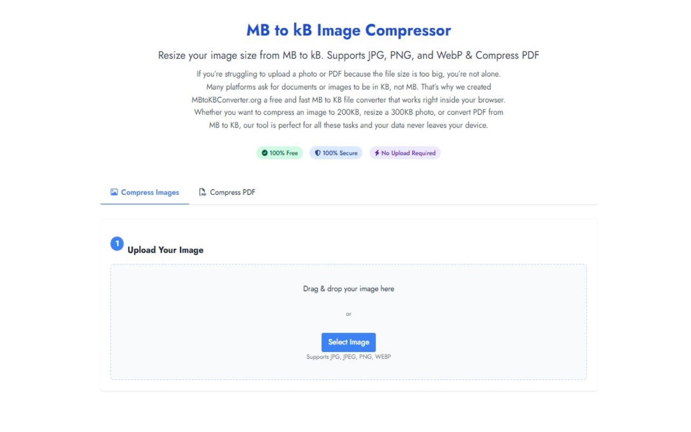Click the No Upload Required badge label
The width and height of the screenshot is (691, 432).
[405, 153]
